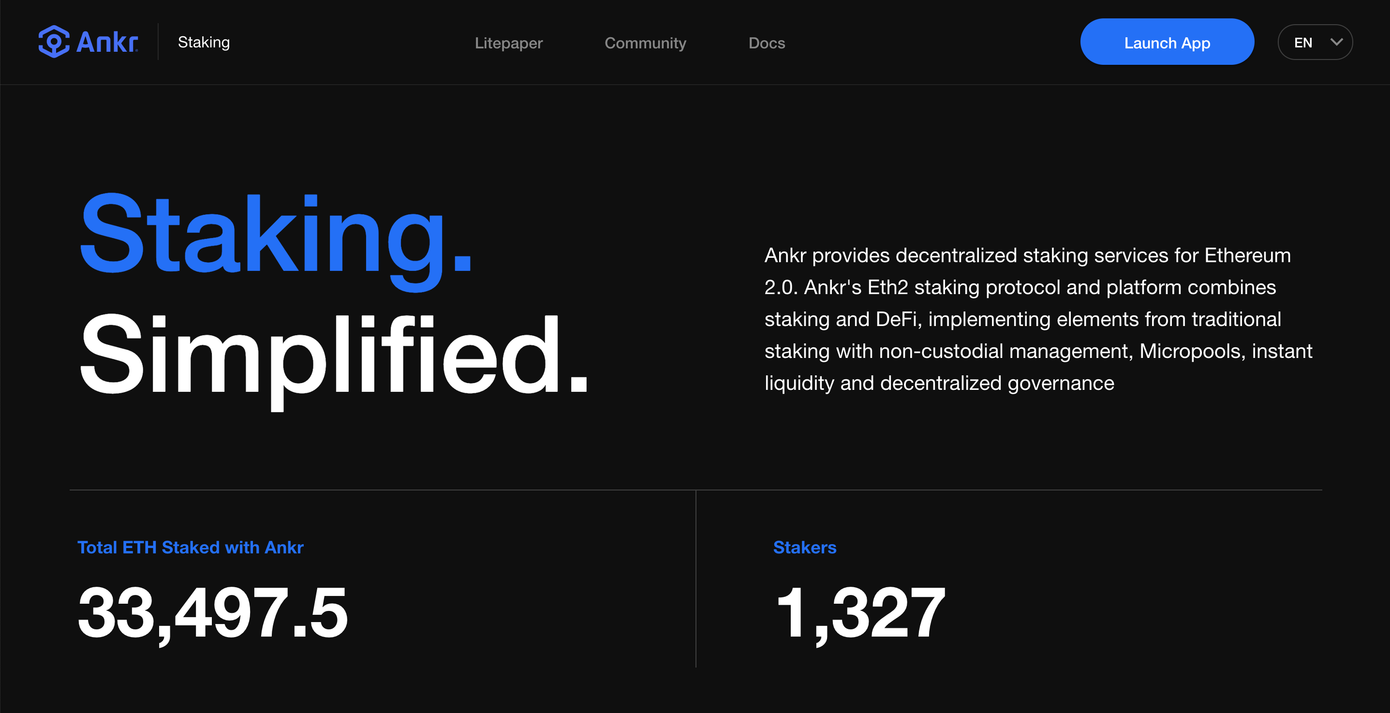Viewport: 1390px width, 713px height.
Task: Click the "Stakers" label
Action: point(804,547)
